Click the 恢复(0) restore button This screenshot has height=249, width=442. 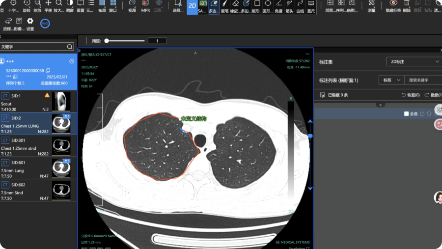click(411, 95)
